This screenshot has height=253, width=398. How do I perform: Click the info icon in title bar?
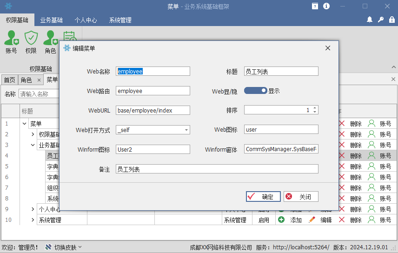pyautogui.click(x=326, y=6)
